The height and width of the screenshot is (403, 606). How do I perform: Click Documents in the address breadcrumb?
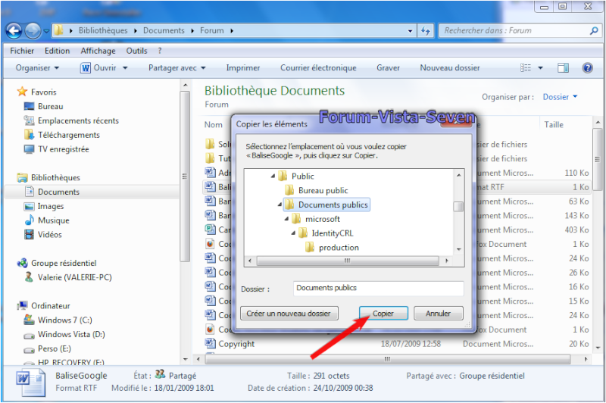(x=164, y=30)
